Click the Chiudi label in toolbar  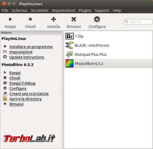pyautogui.click(x=30, y=27)
